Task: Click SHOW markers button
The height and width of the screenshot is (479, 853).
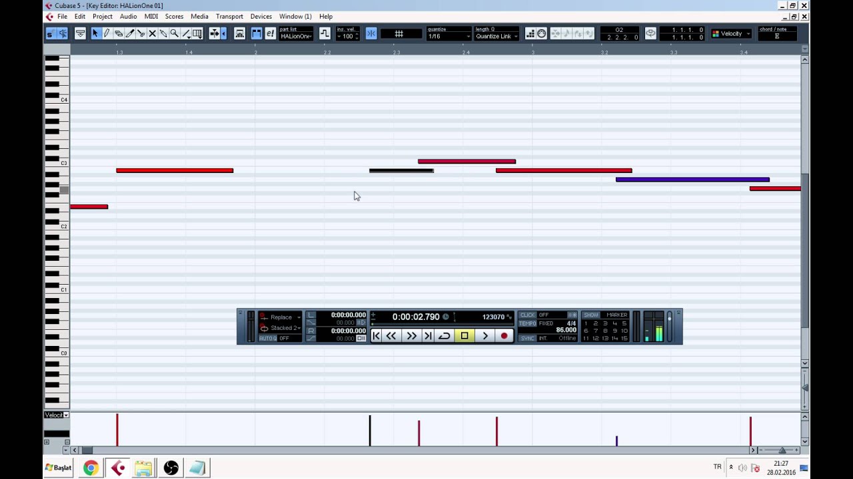Action: pos(591,315)
